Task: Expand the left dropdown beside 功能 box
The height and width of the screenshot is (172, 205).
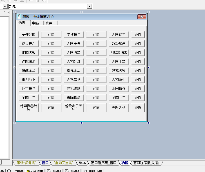Action: (5, 6)
